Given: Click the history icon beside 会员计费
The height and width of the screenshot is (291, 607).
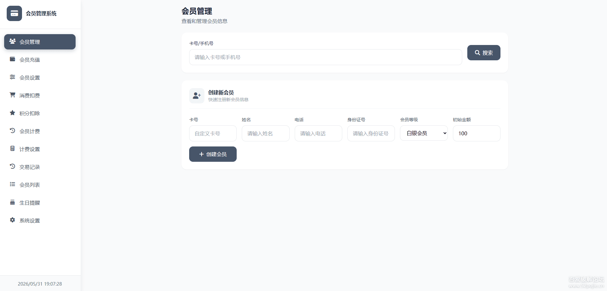Looking at the screenshot, I should click(12, 131).
